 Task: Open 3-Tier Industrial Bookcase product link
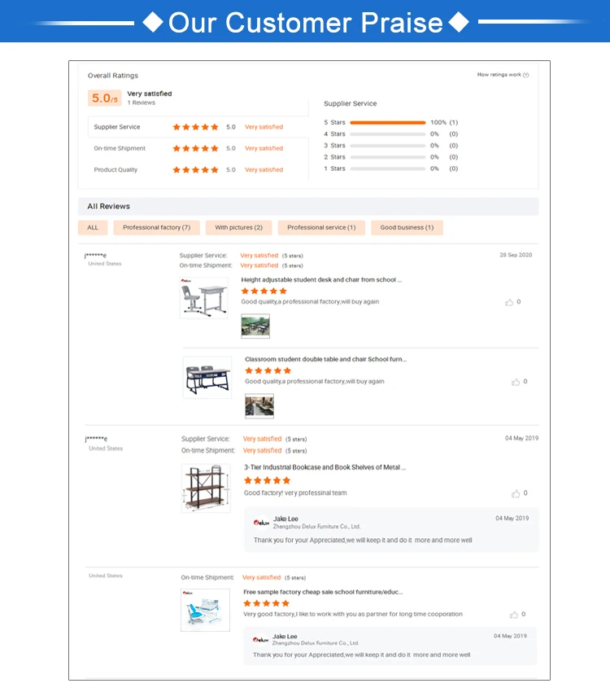pos(325,467)
